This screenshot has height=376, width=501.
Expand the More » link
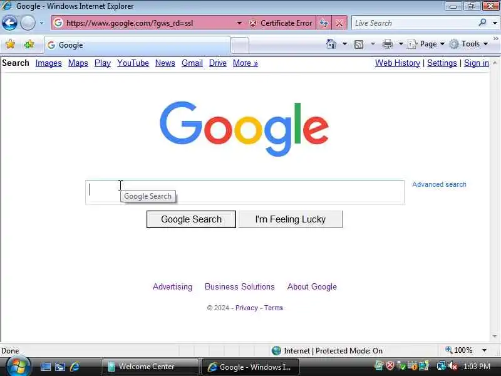[245, 63]
